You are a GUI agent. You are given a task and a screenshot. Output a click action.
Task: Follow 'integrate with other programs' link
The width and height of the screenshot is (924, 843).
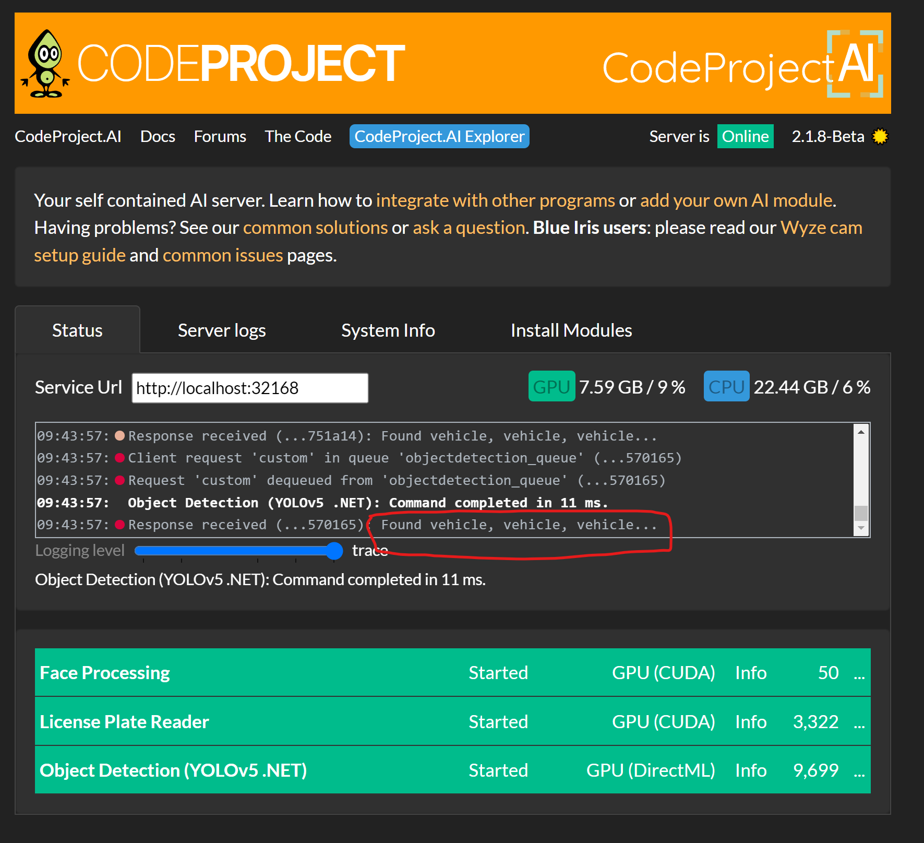tap(495, 200)
